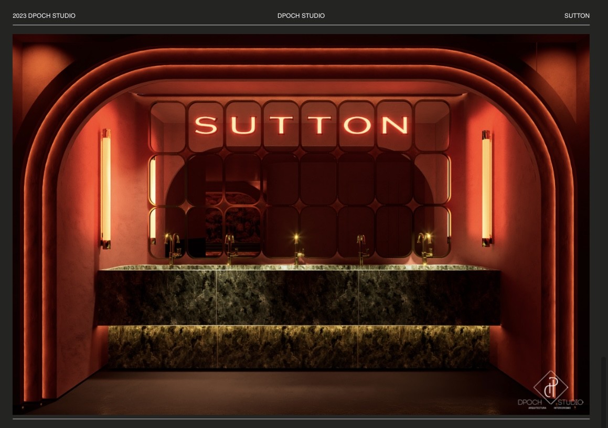Viewport: 608px width, 428px height.
Task: Click the center DPOCH STUDIO header title
Action: 301,16
